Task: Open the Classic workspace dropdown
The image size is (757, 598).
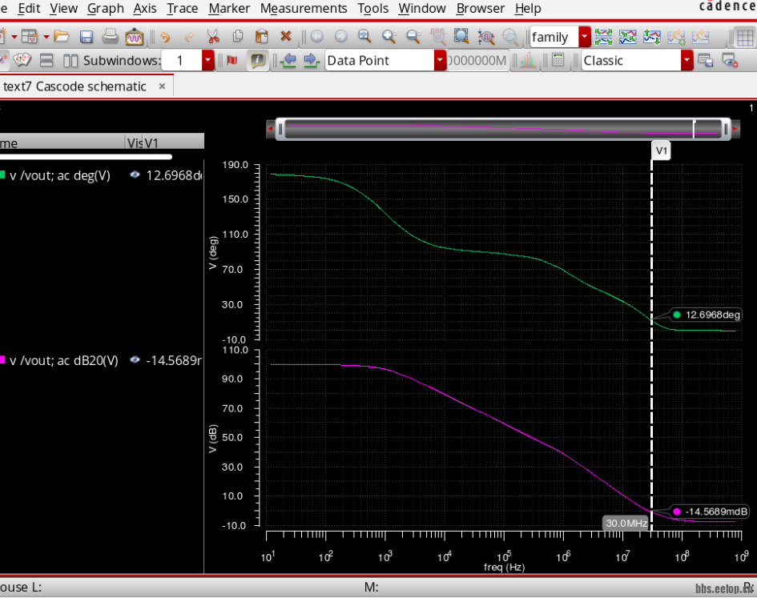Action: click(x=687, y=60)
